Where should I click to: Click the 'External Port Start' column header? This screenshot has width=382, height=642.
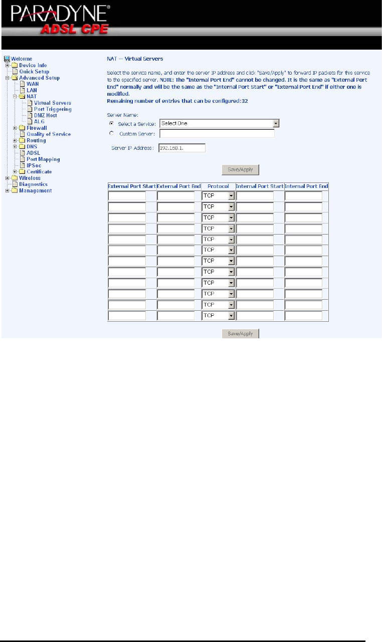132,186
